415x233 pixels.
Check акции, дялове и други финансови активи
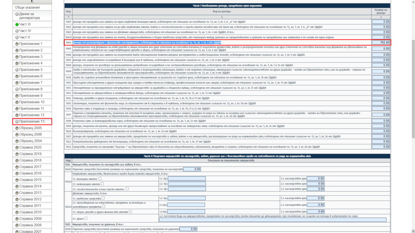(x=130, y=212)
